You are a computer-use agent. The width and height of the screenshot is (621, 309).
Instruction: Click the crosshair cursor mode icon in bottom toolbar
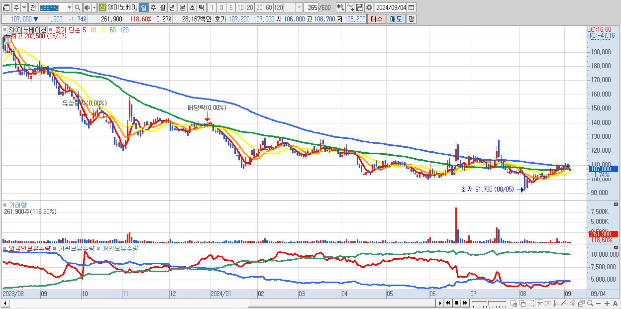539,304
